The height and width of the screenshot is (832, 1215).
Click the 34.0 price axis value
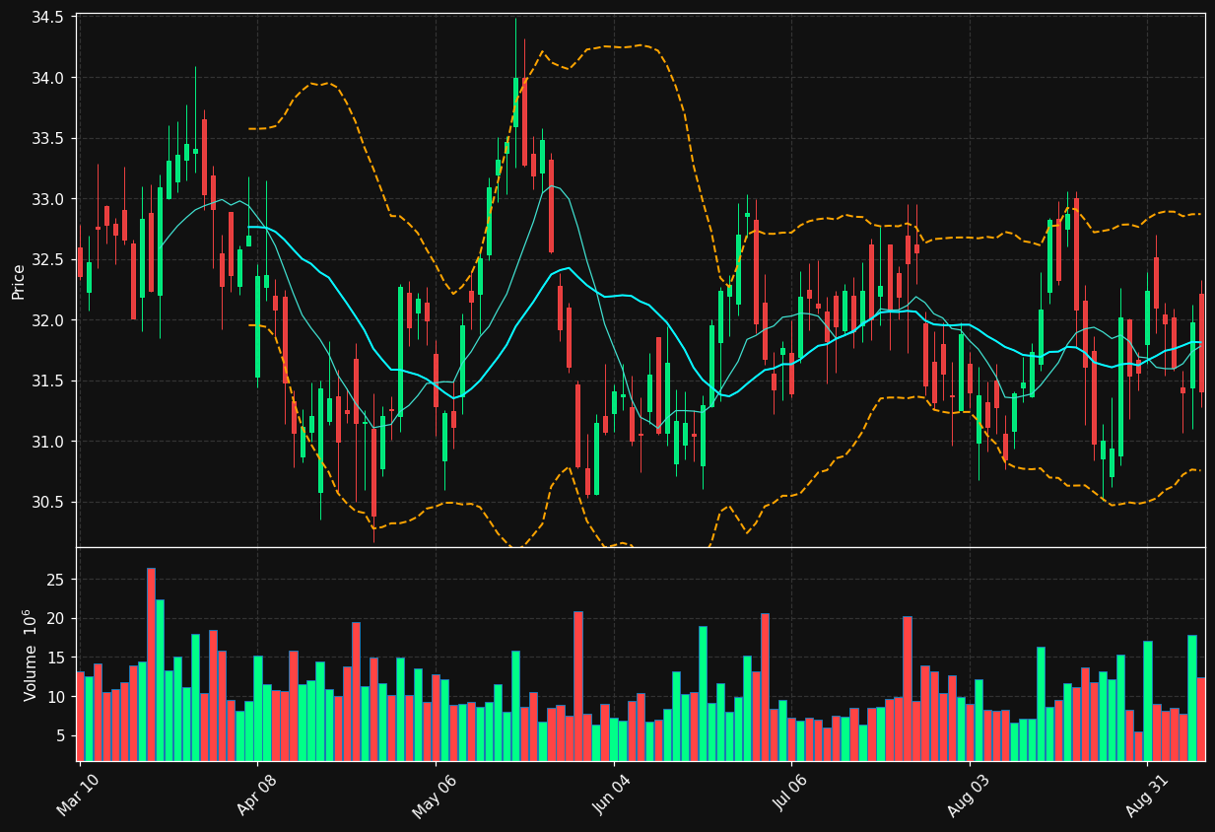click(x=47, y=78)
